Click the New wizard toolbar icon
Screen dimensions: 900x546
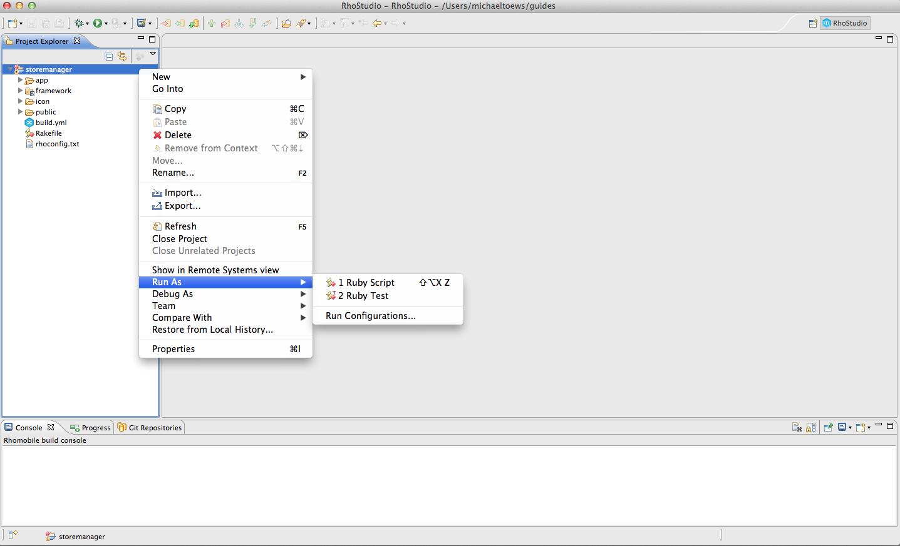(12, 23)
